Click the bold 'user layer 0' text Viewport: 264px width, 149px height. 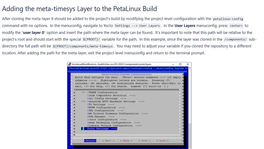click(x=34, y=33)
